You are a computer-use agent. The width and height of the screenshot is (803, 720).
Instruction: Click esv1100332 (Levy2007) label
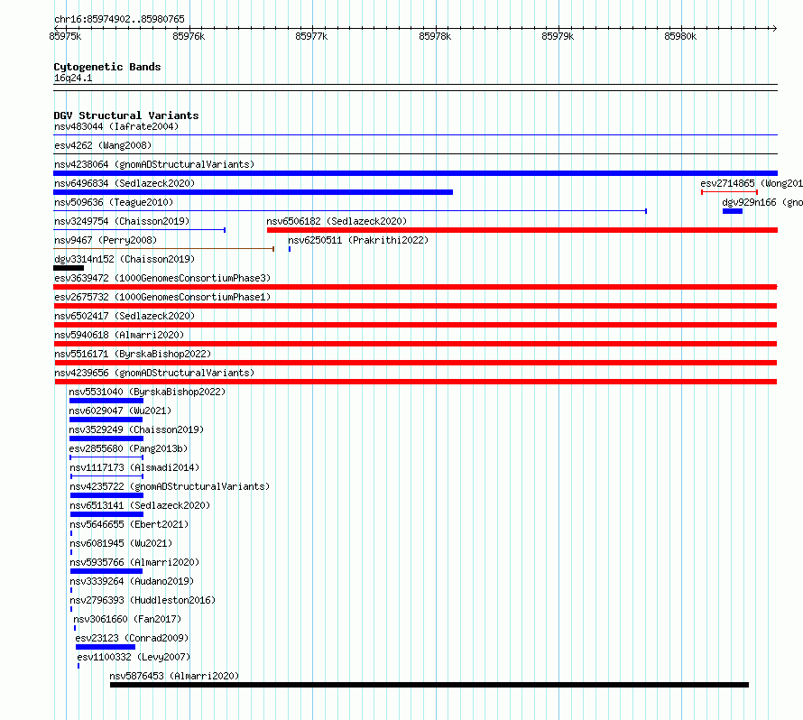pos(134,657)
